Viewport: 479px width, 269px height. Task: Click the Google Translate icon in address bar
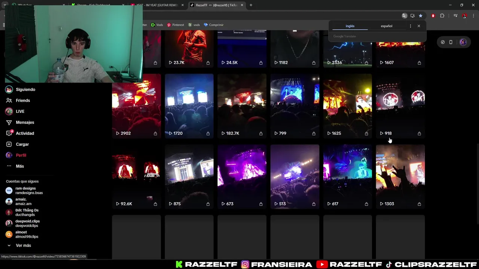coord(404,16)
